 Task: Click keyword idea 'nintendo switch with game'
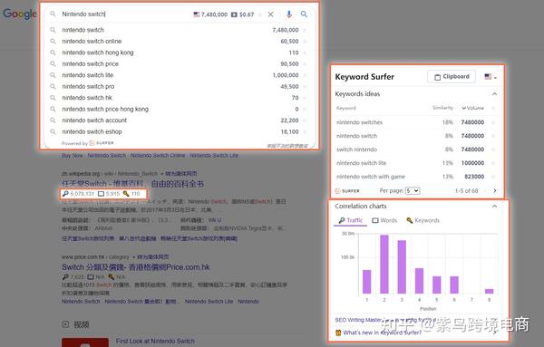click(371, 177)
